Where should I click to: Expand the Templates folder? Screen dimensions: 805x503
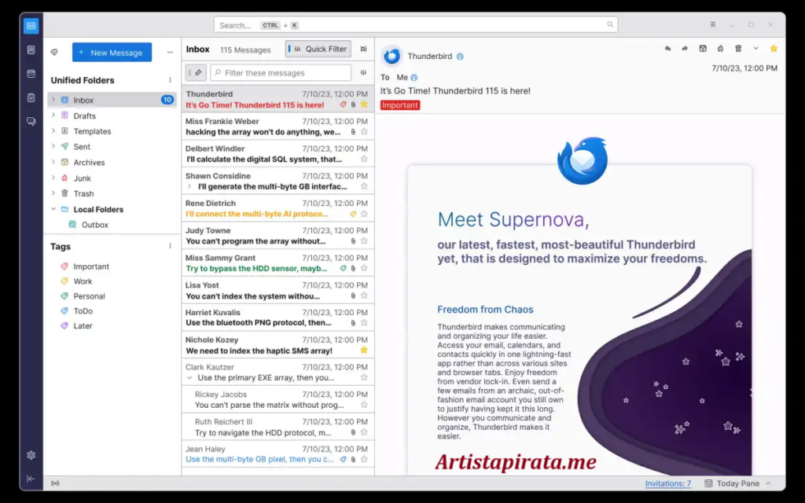coord(53,131)
